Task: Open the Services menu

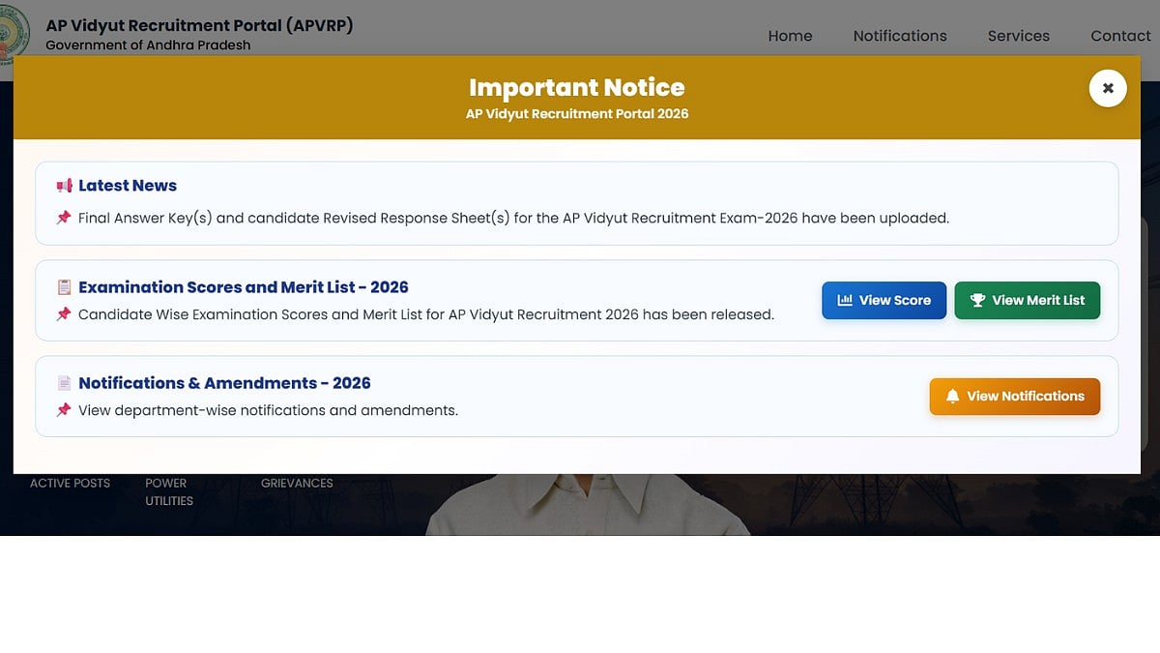Action: click(x=1018, y=36)
